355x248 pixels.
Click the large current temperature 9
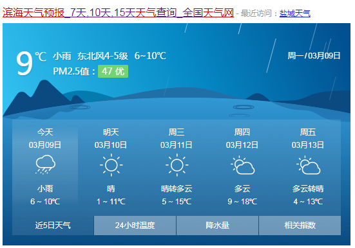click(24, 64)
